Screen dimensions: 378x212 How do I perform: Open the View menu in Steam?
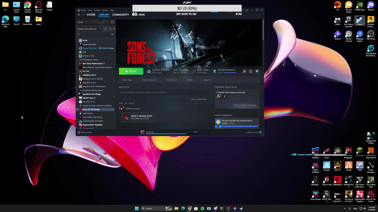click(90, 10)
